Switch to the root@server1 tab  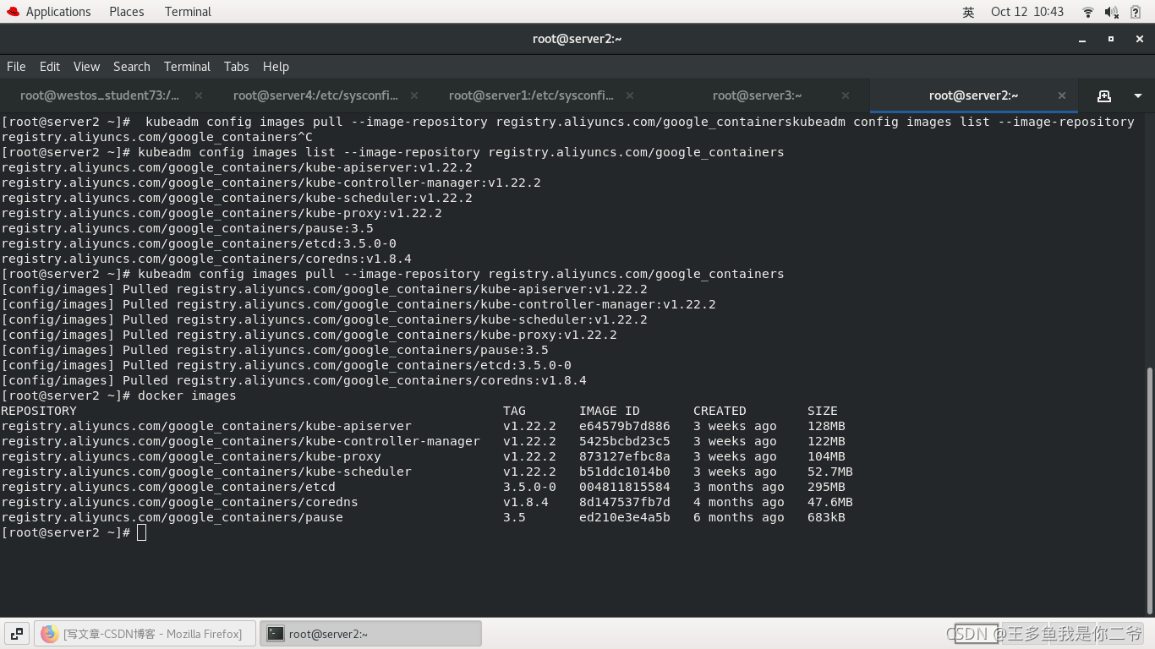coord(531,95)
